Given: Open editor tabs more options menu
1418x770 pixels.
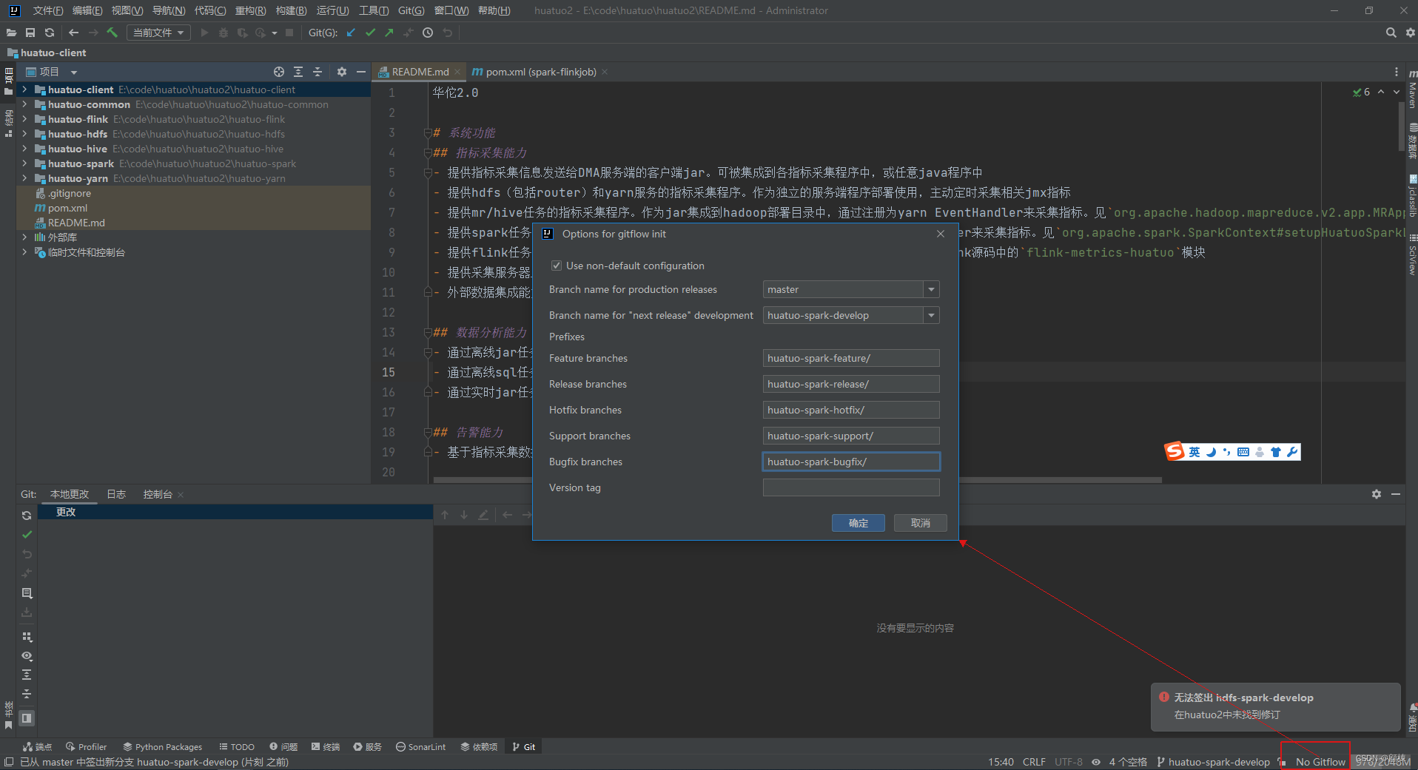Looking at the screenshot, I should 1397,72.
